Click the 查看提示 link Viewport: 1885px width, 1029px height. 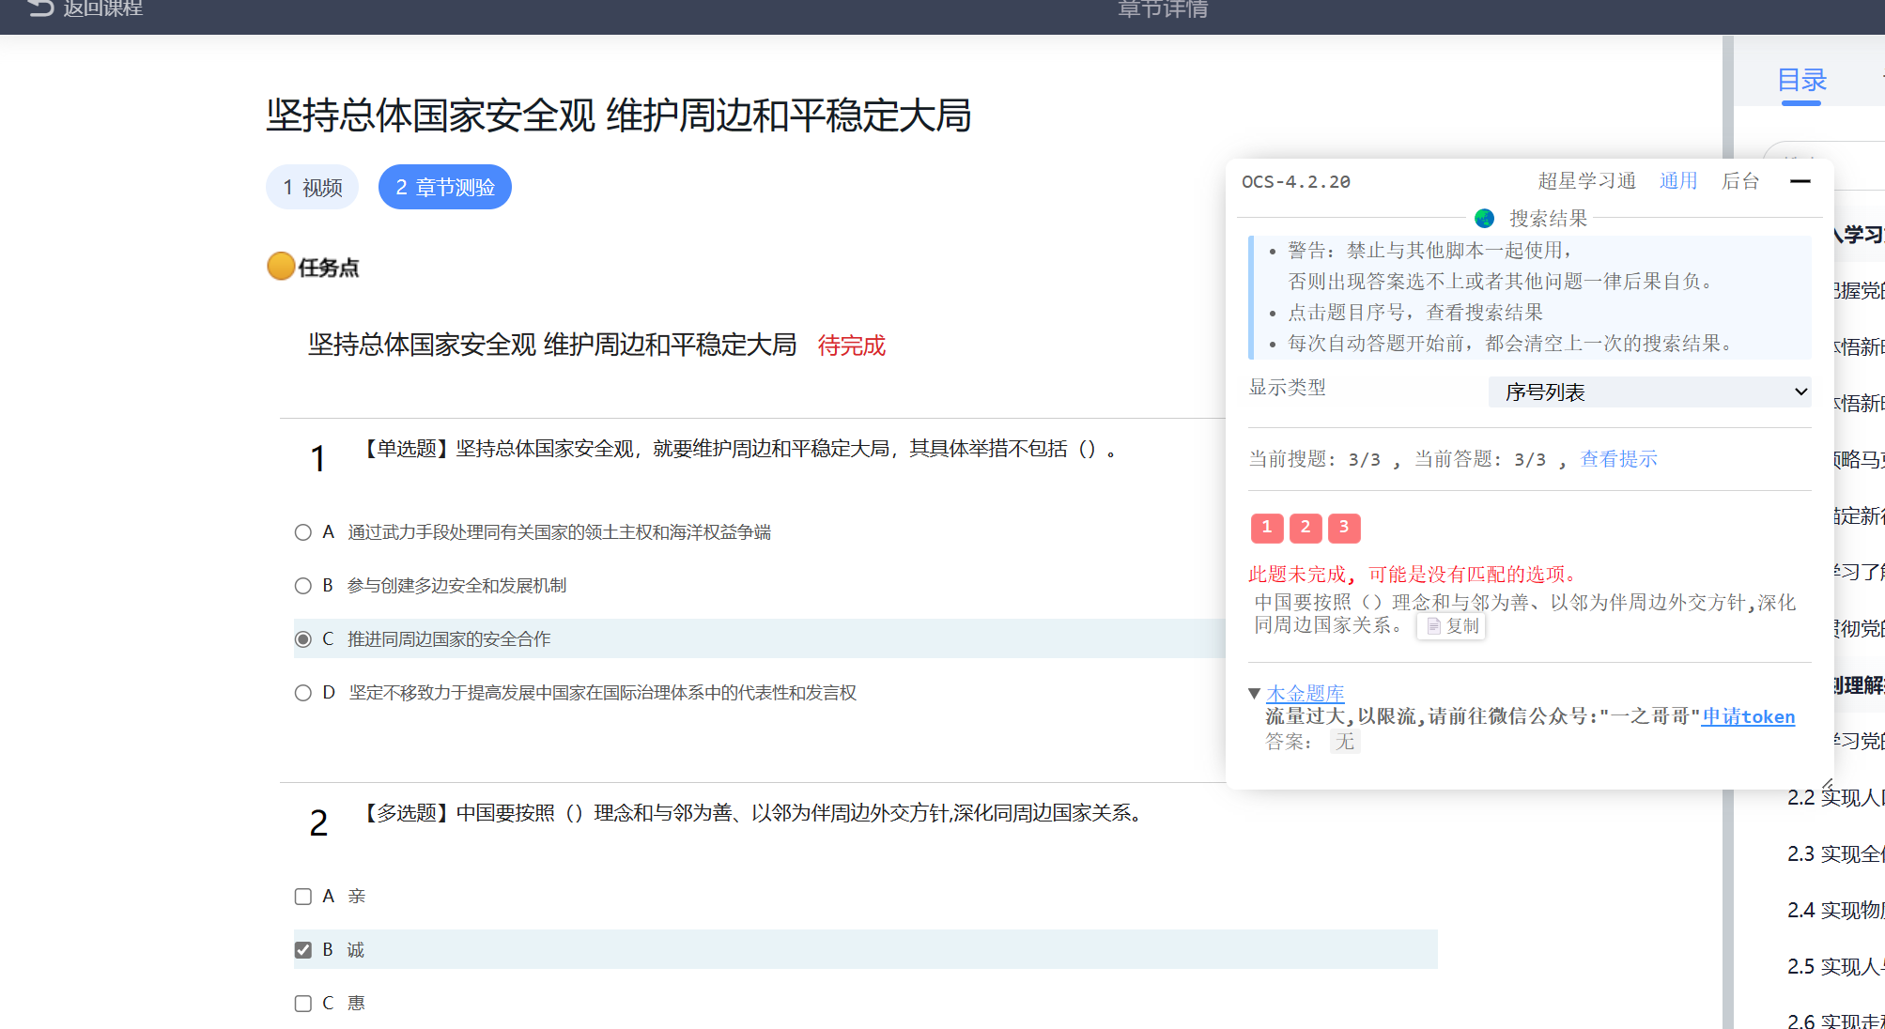pos(1618,459)
